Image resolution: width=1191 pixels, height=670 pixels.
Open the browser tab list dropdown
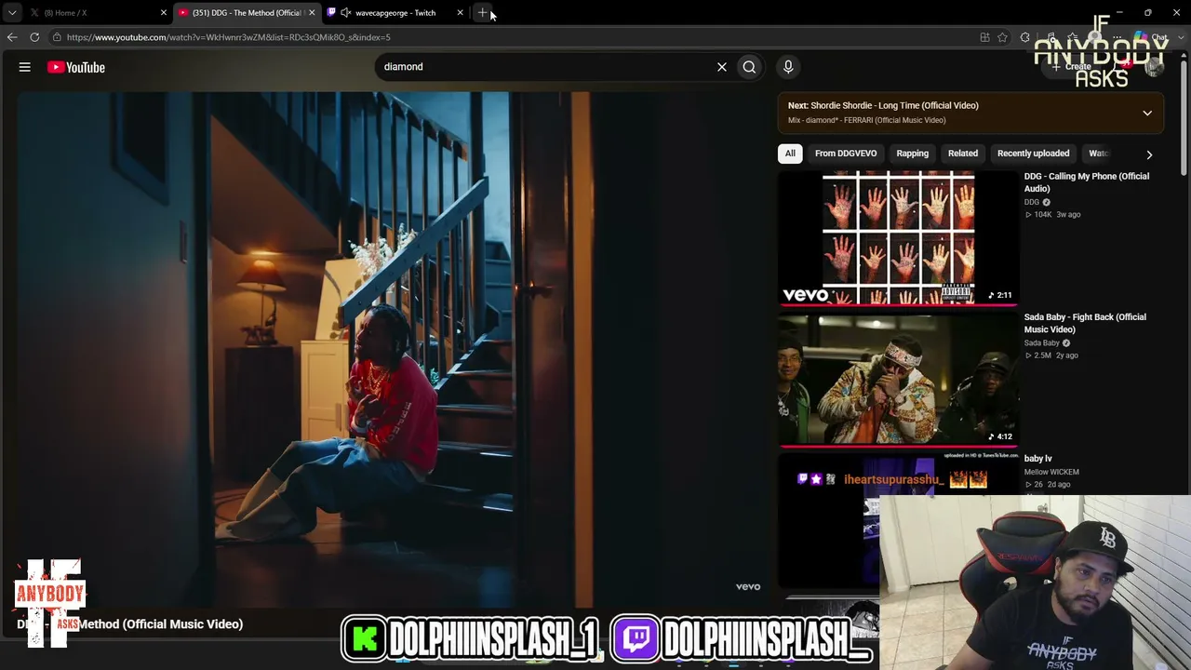12,13
